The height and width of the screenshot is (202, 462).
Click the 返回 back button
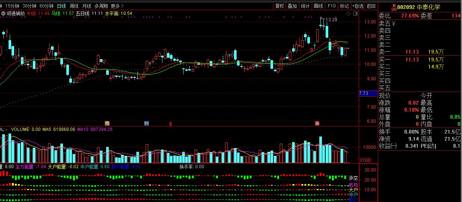click(x=371, y=6)
